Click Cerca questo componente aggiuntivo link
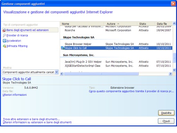Viewport: 177px width, 133px height. 131,91
